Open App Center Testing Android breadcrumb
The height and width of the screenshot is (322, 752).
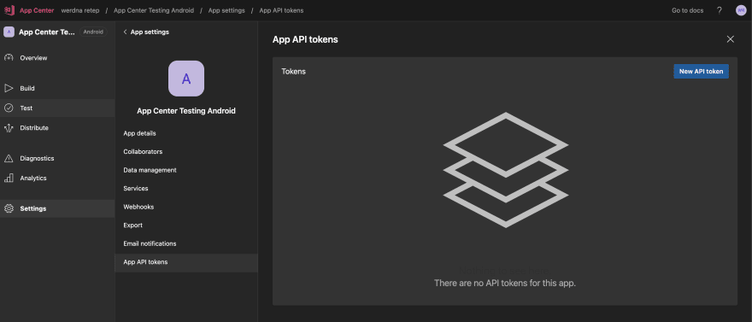(154, 10)
